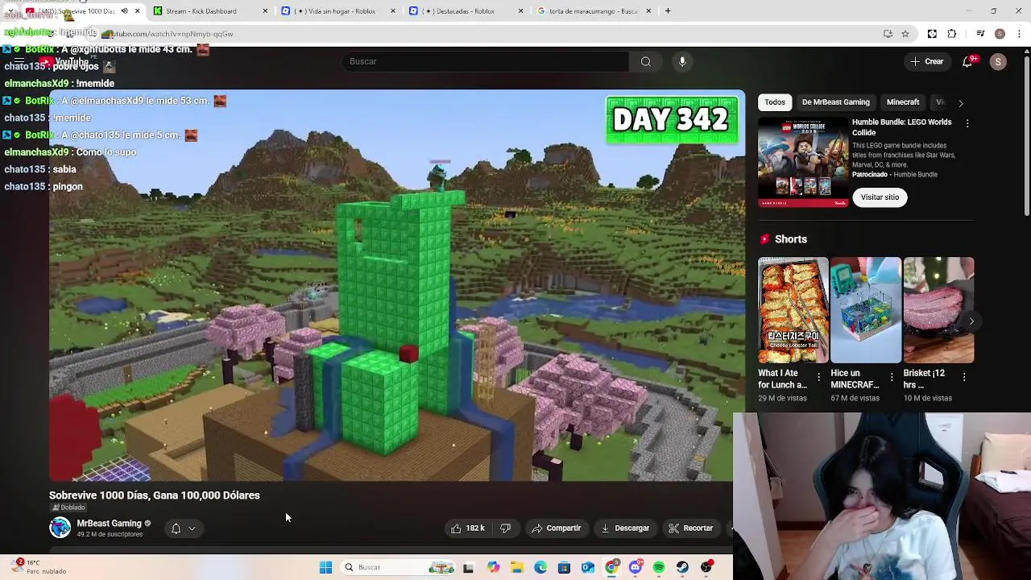Viewport: 1031px width, 580px height.
Task: Launch Spotify from the taskbar
Action: (659, 567)
